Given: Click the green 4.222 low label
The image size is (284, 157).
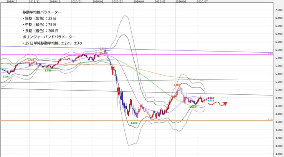Looking at the screenshot, I should point(134,123).
